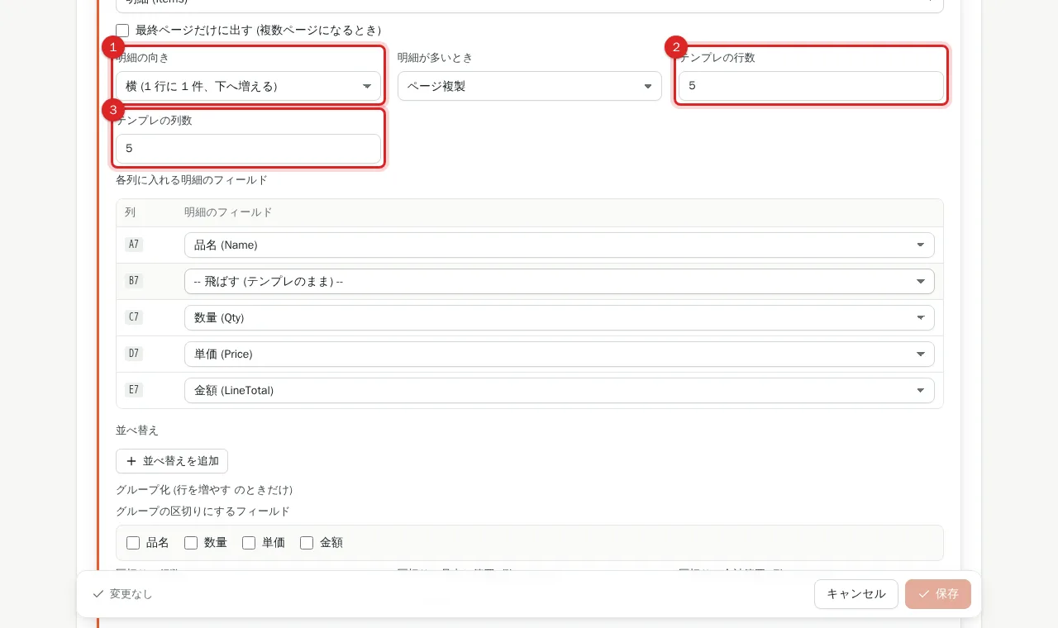
Task: Click the 並べ替えを追加 button
Action: [x=172, y=461]
